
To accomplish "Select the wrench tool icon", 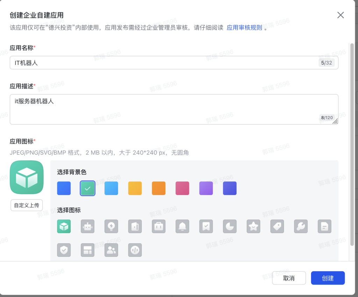I will 301,226.
